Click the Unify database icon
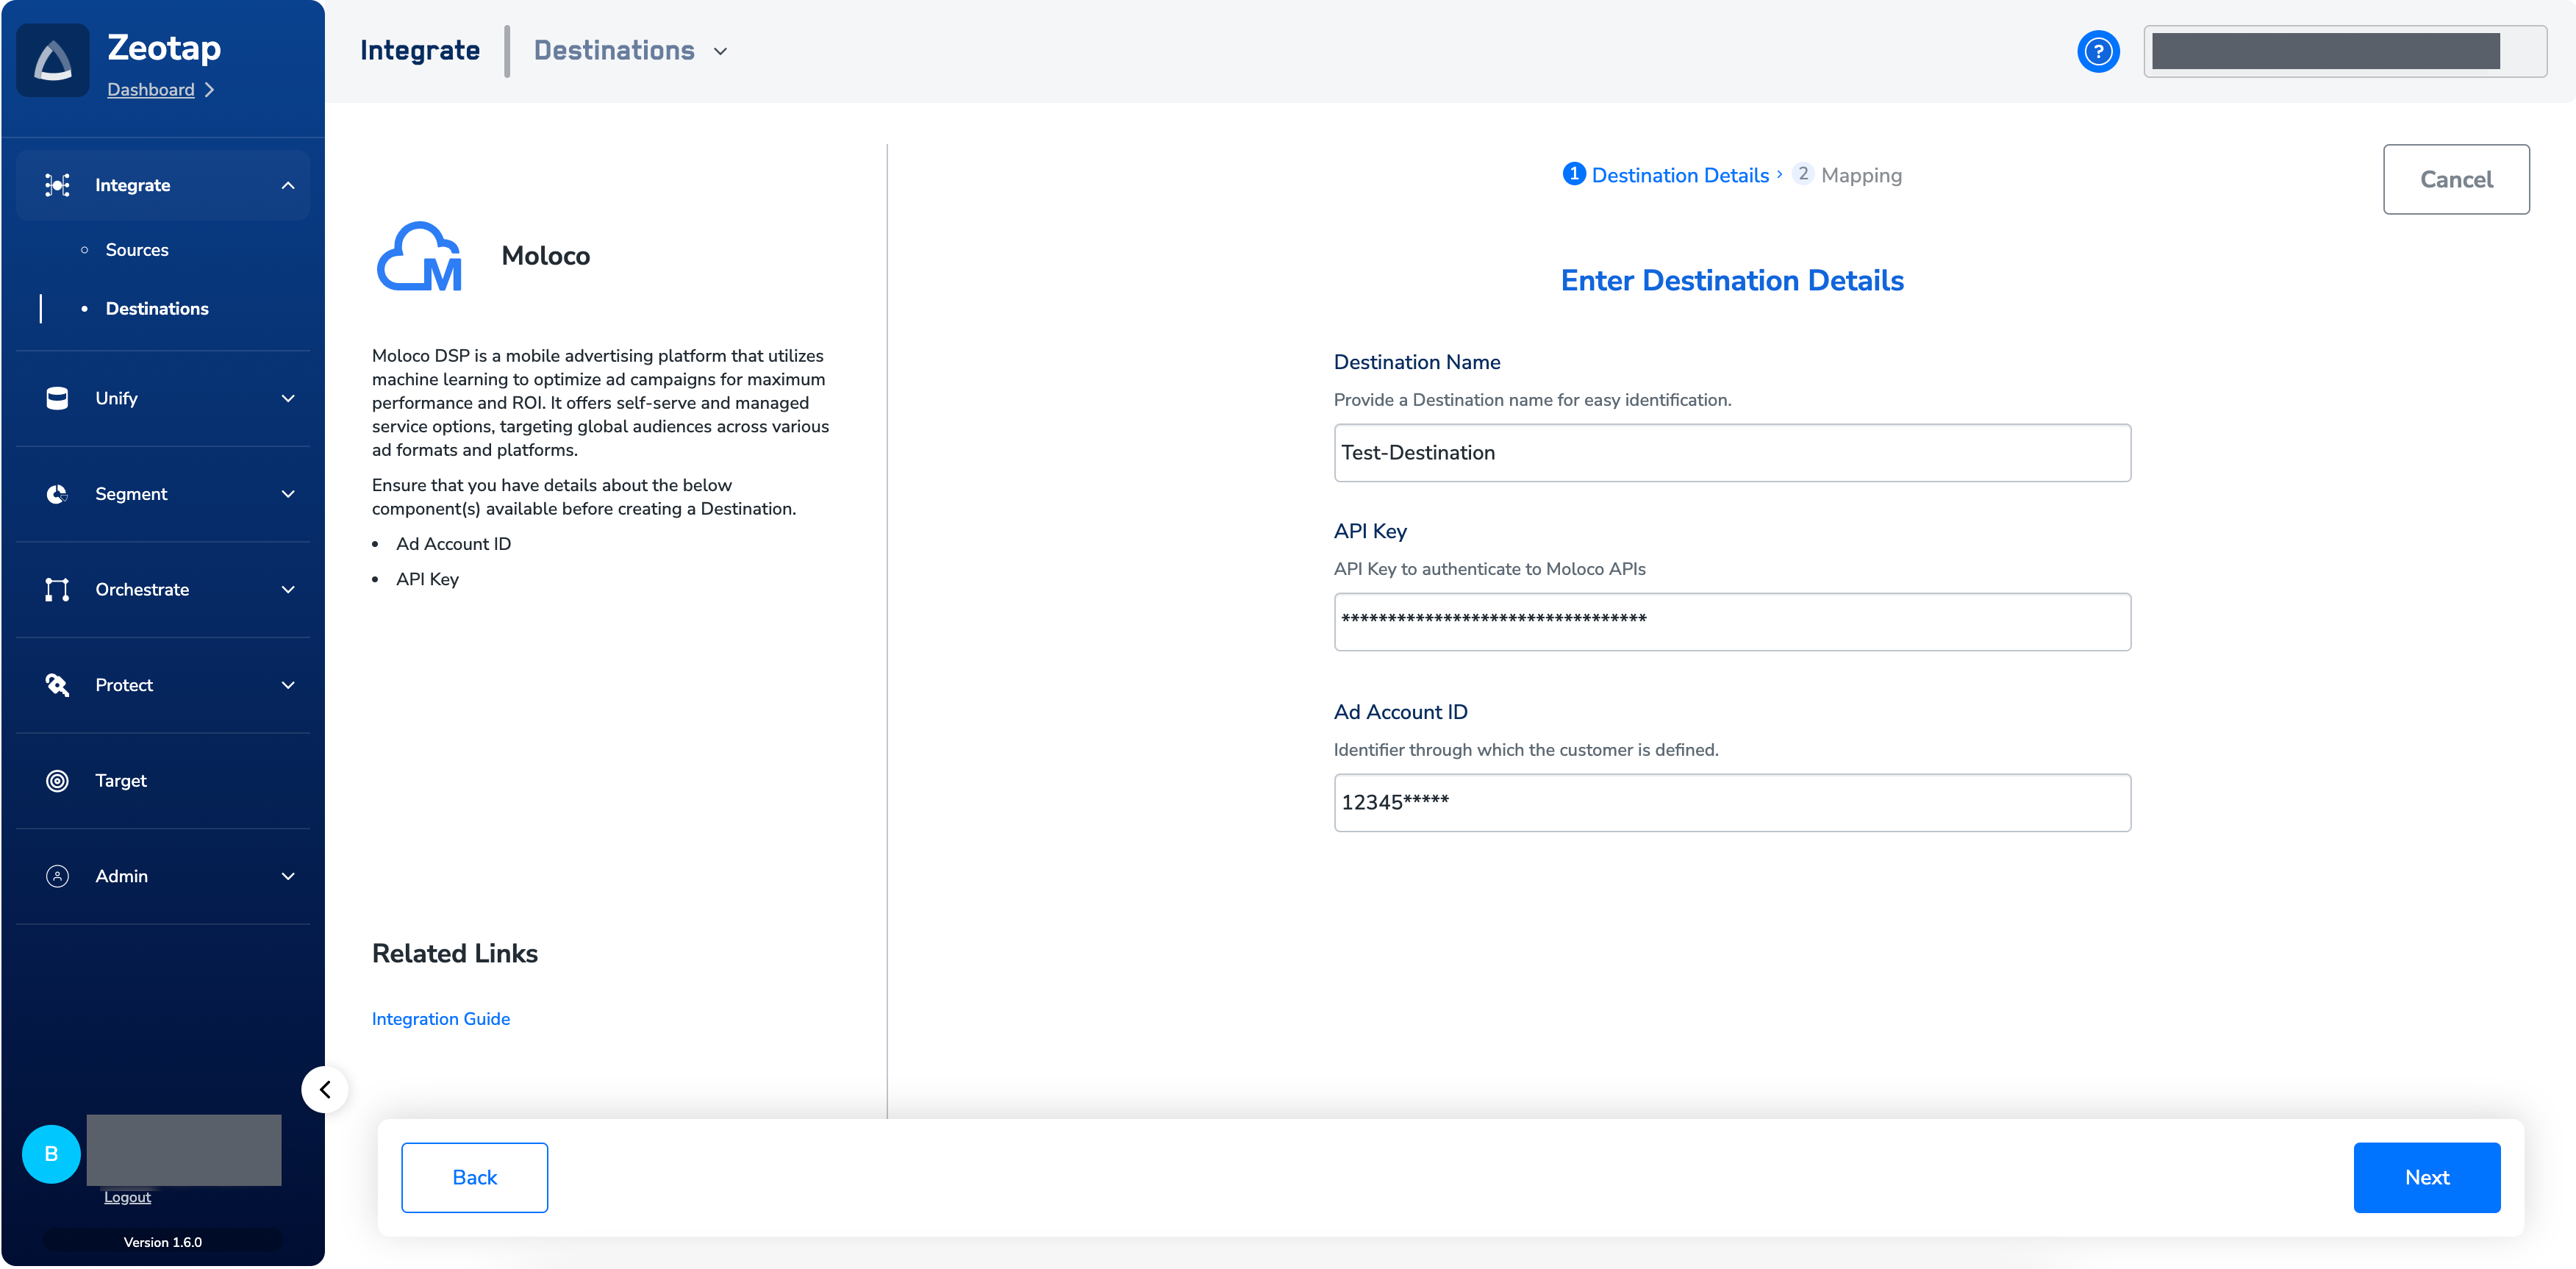2576x1269 pixels. pyautogui.click(x=57, y=398)
